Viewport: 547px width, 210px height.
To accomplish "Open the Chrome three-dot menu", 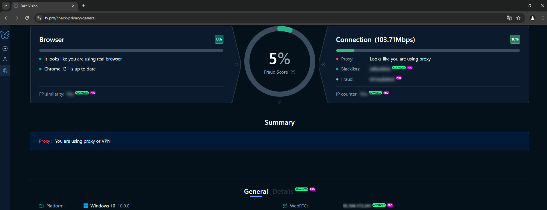I will pyautogui.click(x=543, y=18).
